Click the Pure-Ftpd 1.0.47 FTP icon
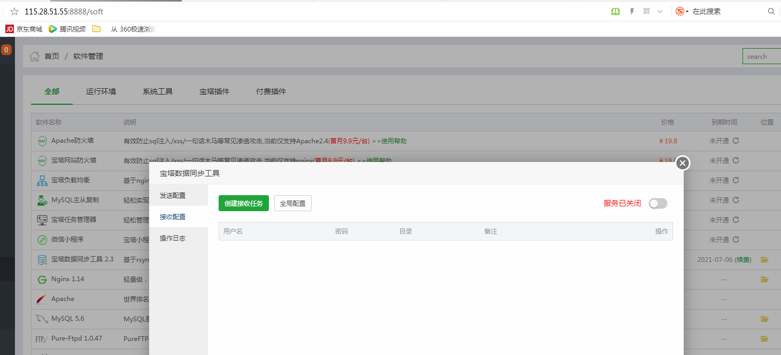Image resolution: width=781 pixels, height=355 pixels. coord(42,338)
